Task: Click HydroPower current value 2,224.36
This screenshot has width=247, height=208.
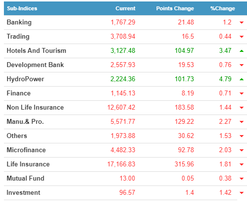Action: 123,79
